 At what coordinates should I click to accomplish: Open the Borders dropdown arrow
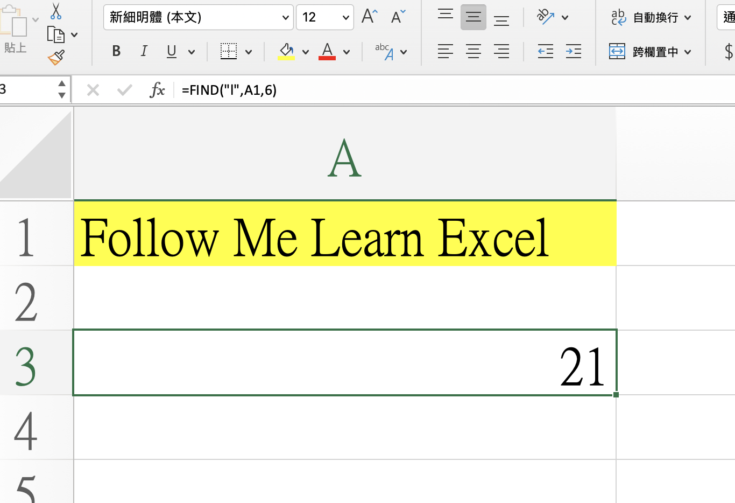pos(249,52)
